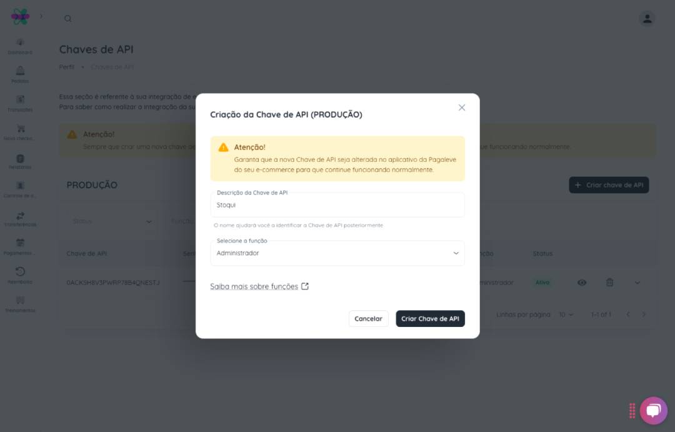Click the 'Criar Chave de API' button

coord(430,319)
